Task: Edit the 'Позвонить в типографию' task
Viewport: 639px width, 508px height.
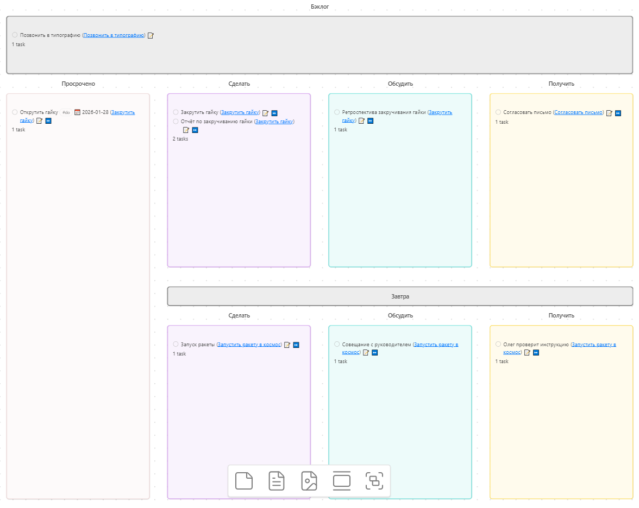Action: tap(151, 35)
